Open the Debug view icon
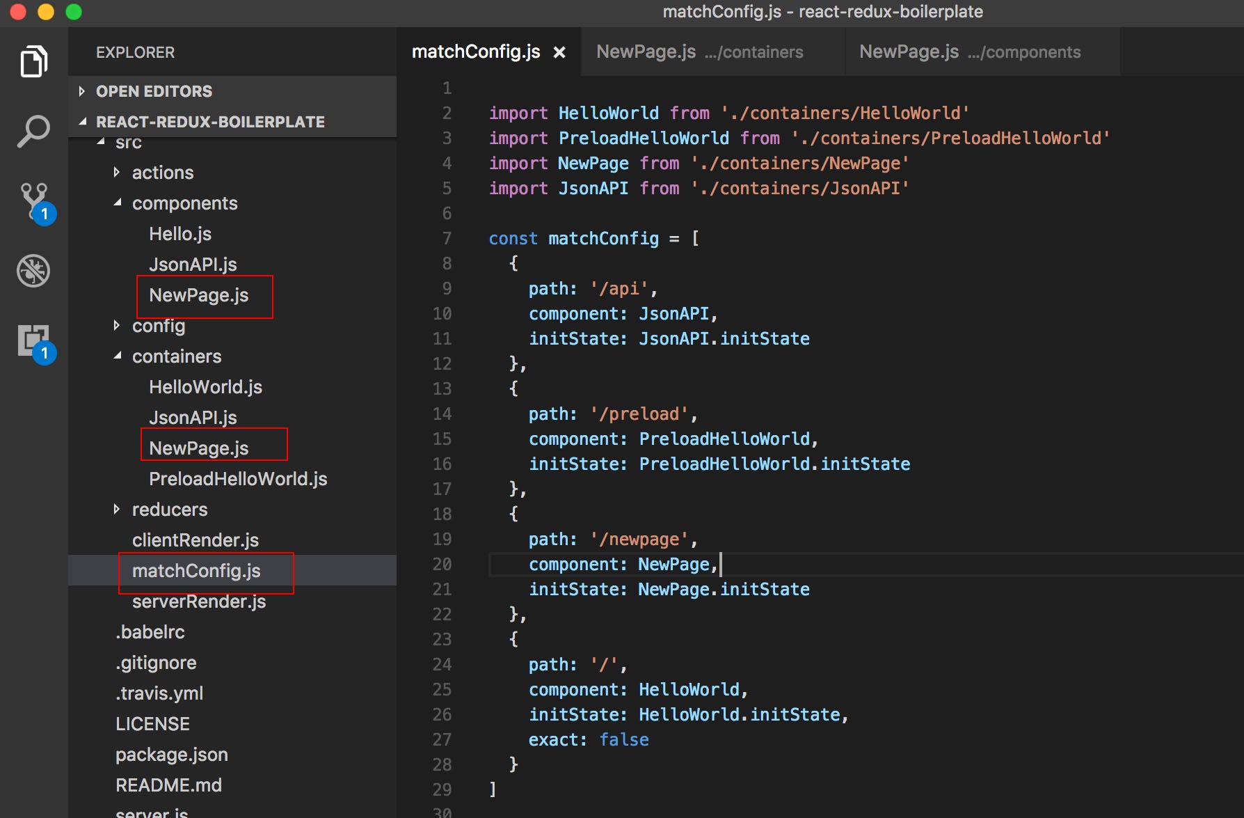This screenshot has width=1244, height=818. pos(33,271)
